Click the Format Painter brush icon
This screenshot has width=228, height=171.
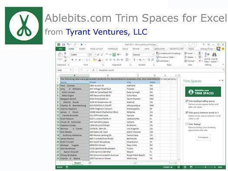pos(65,61)
